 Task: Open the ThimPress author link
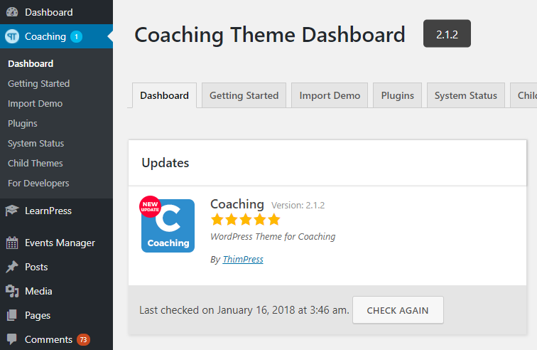click(x=243, y=260)
